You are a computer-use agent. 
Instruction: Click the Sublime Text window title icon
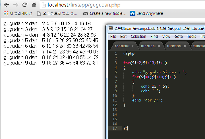click(110, 28)
